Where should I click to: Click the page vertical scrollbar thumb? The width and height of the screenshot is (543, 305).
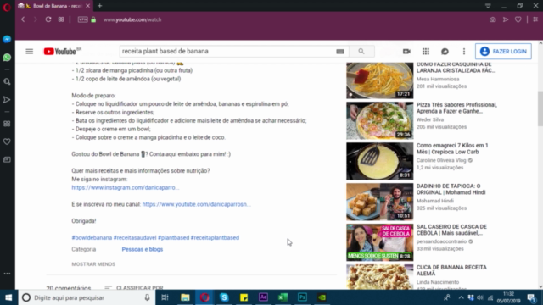pos(540,108)
